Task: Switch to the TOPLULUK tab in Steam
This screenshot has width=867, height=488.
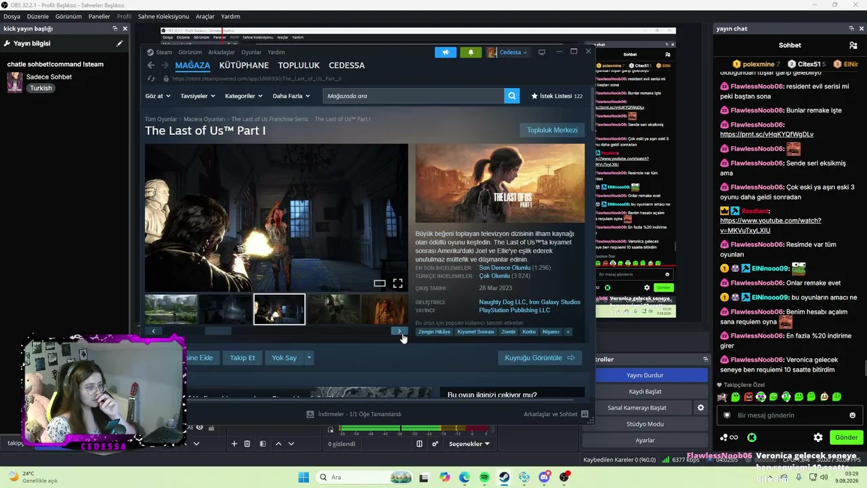Action: pos(299,66)
